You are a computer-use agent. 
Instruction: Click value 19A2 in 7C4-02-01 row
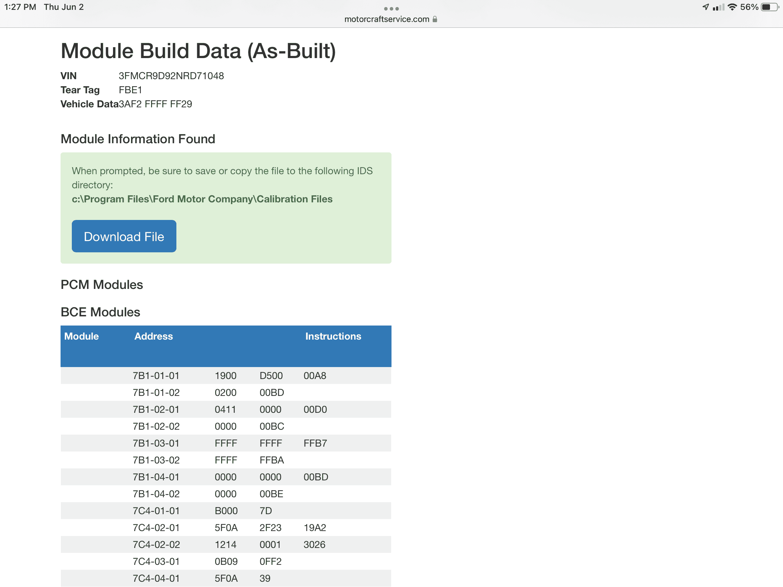314,528
